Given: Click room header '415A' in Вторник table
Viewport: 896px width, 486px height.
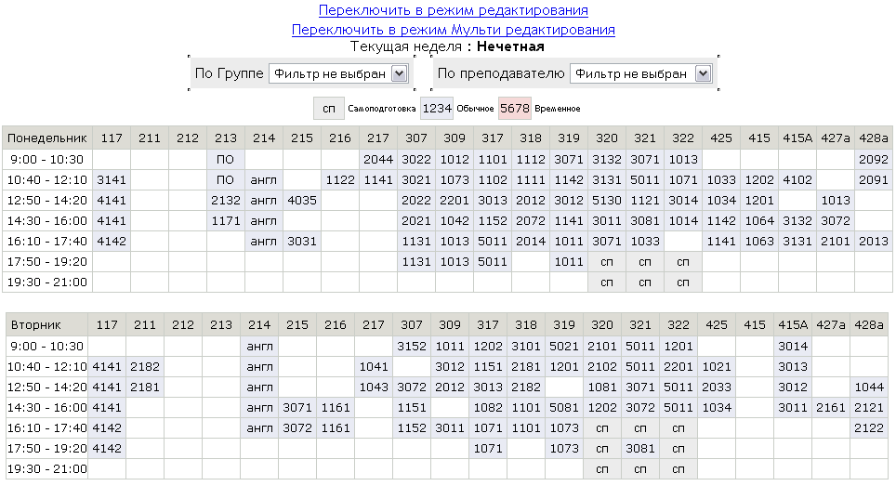Looking at the screenshot, I should pyautogui.click(x=793, y=325).
